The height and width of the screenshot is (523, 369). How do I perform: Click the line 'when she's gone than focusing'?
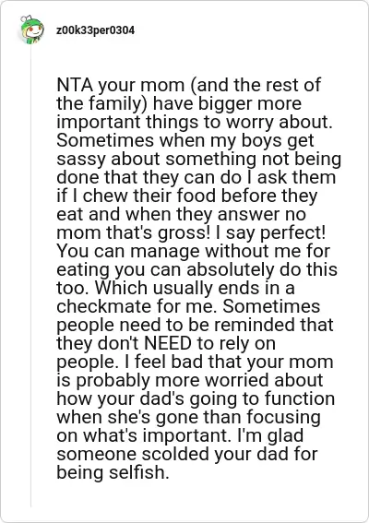189,417
